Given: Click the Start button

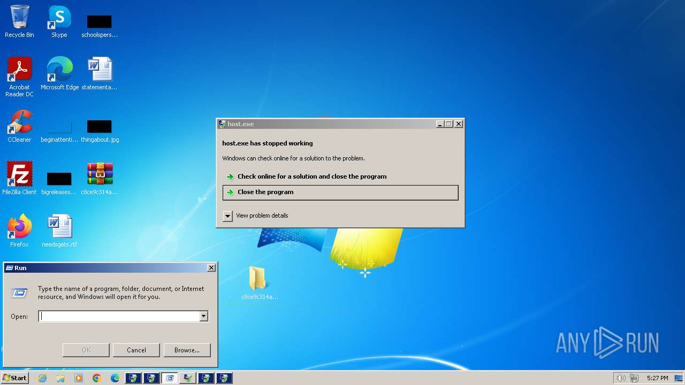Looking at the screenshot, I should [x=14, y=378].
